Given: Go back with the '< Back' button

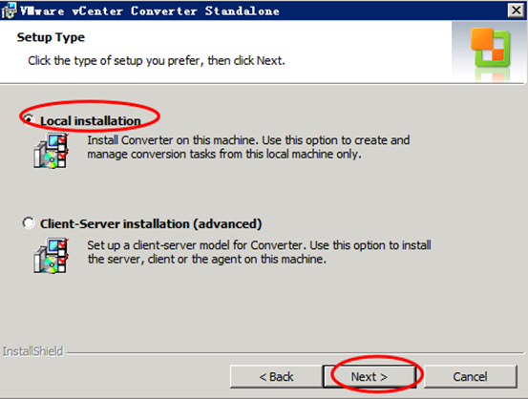Looking at the screenshot, I should [x=276, y=376].
